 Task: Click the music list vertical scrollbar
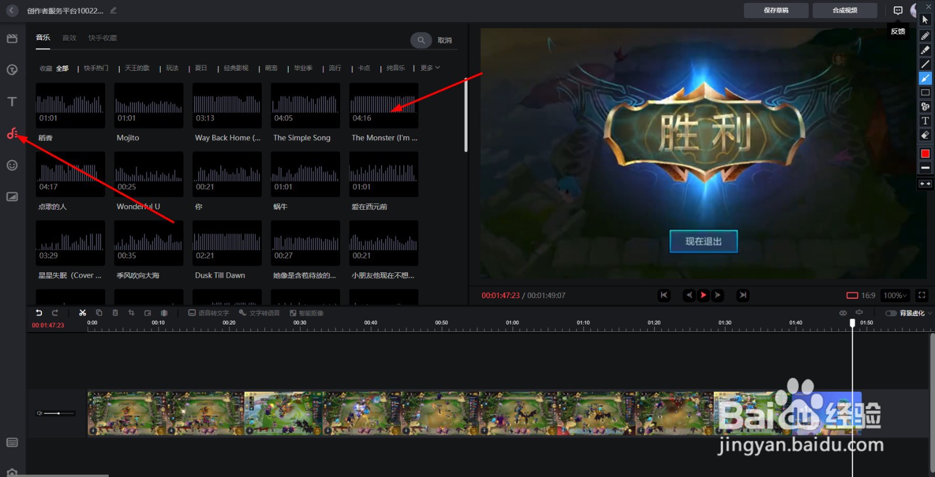point(466,115)
